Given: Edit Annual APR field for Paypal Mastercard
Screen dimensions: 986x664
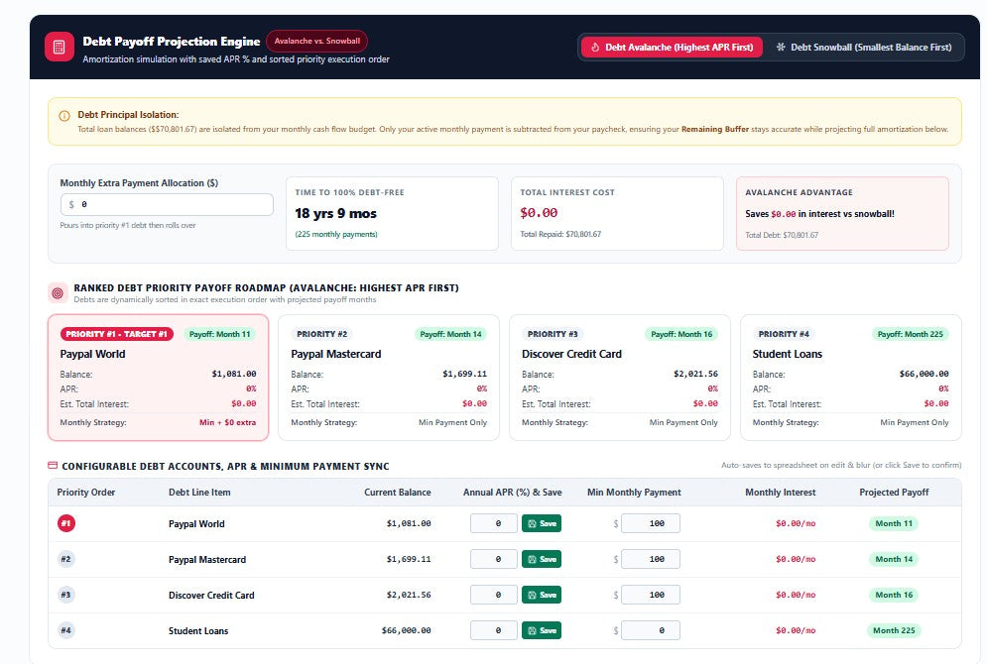Looking at the screenshot, I should click(x=494, y=559).
